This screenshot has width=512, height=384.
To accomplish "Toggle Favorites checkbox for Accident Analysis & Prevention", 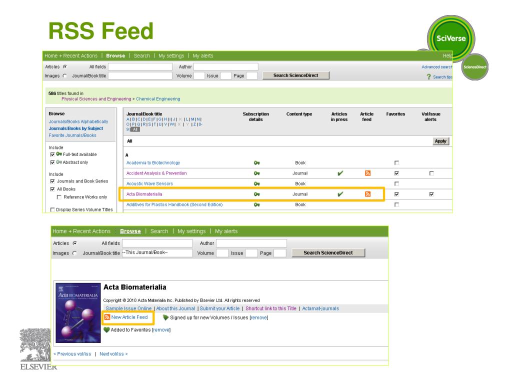I will (396, 173).
